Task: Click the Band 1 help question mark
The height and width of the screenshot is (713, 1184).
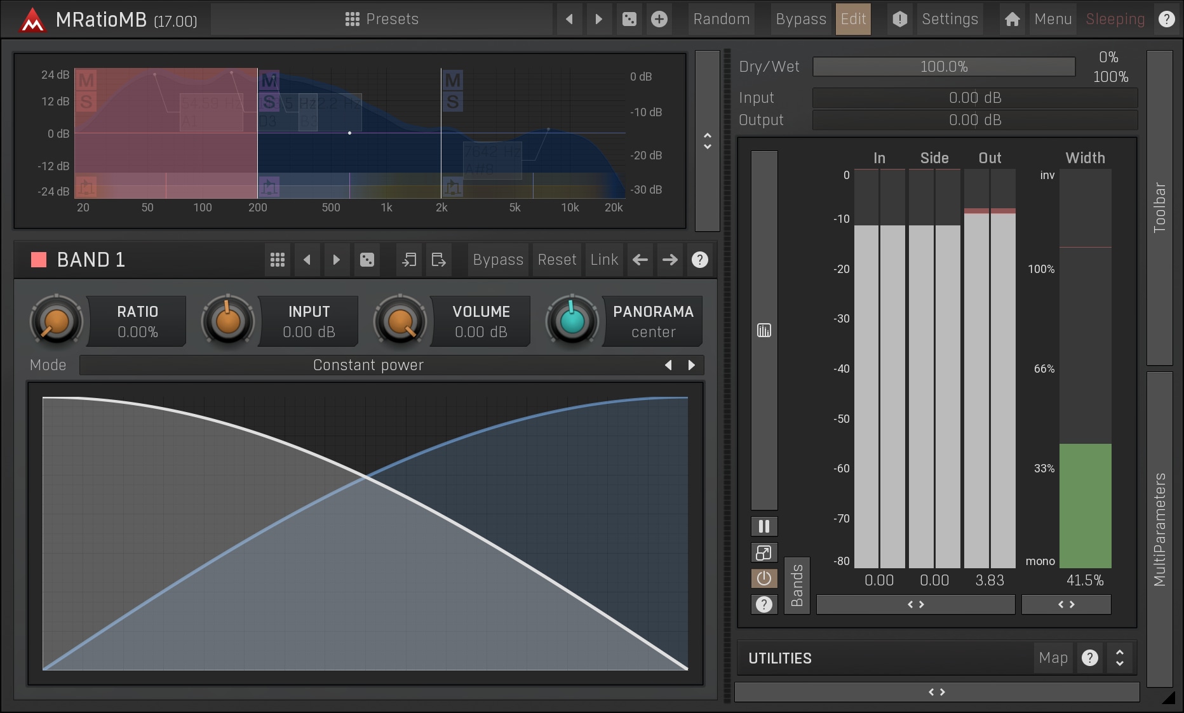Action: pos(699,260)
